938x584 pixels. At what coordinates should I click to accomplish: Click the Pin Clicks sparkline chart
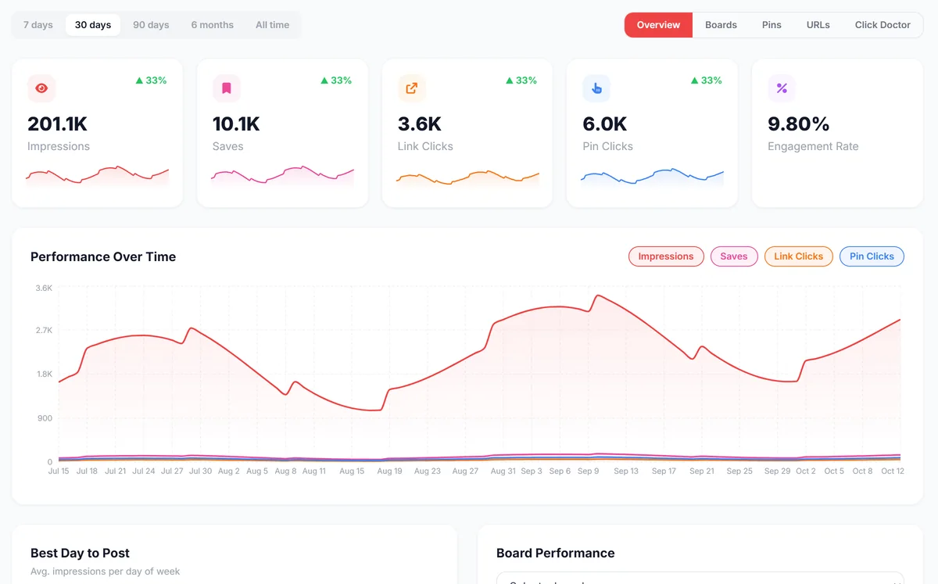653,176
